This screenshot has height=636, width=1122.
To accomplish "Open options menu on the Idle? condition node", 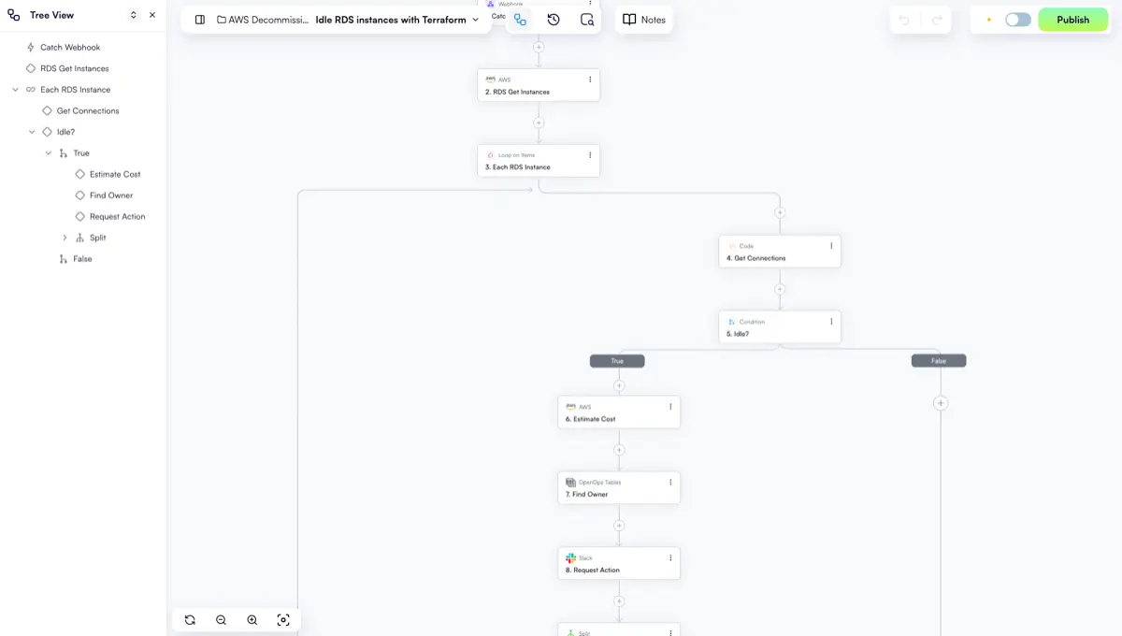I will (830, 321).
